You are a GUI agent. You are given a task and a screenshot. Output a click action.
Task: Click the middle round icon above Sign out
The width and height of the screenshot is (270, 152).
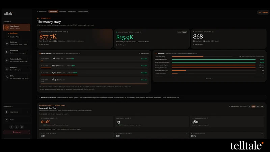17,127
